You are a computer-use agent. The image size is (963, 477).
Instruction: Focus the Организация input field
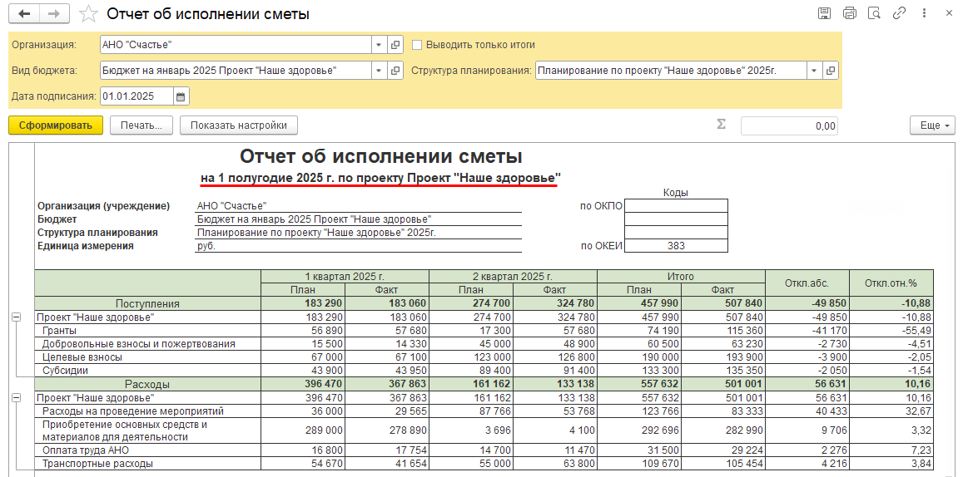(236, 45)
